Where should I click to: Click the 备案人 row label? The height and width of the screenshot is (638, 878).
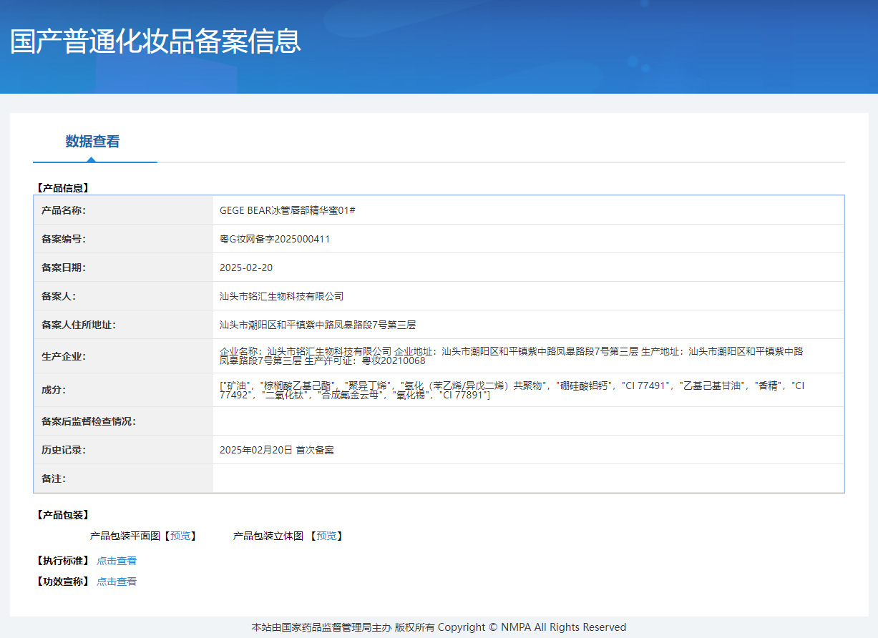59,296
